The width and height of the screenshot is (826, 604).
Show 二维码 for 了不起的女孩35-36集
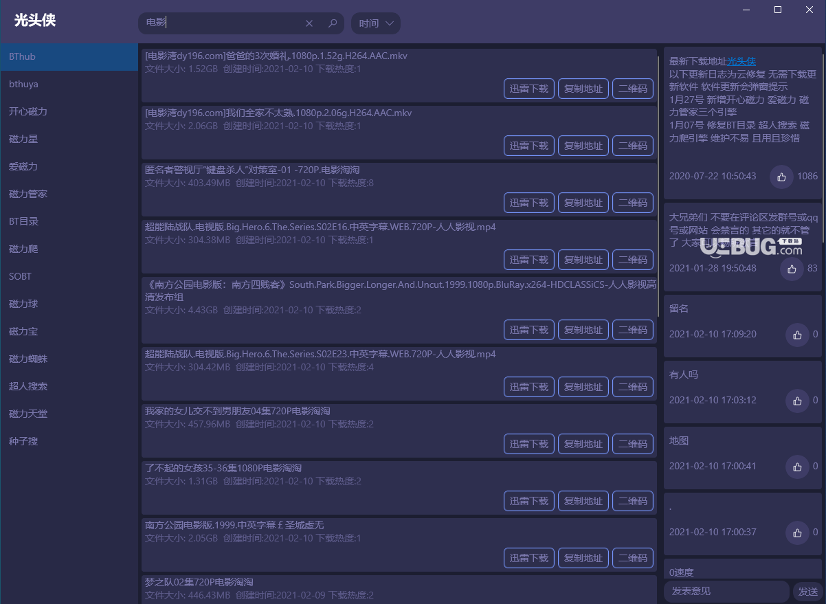click(x=633, y=501)
